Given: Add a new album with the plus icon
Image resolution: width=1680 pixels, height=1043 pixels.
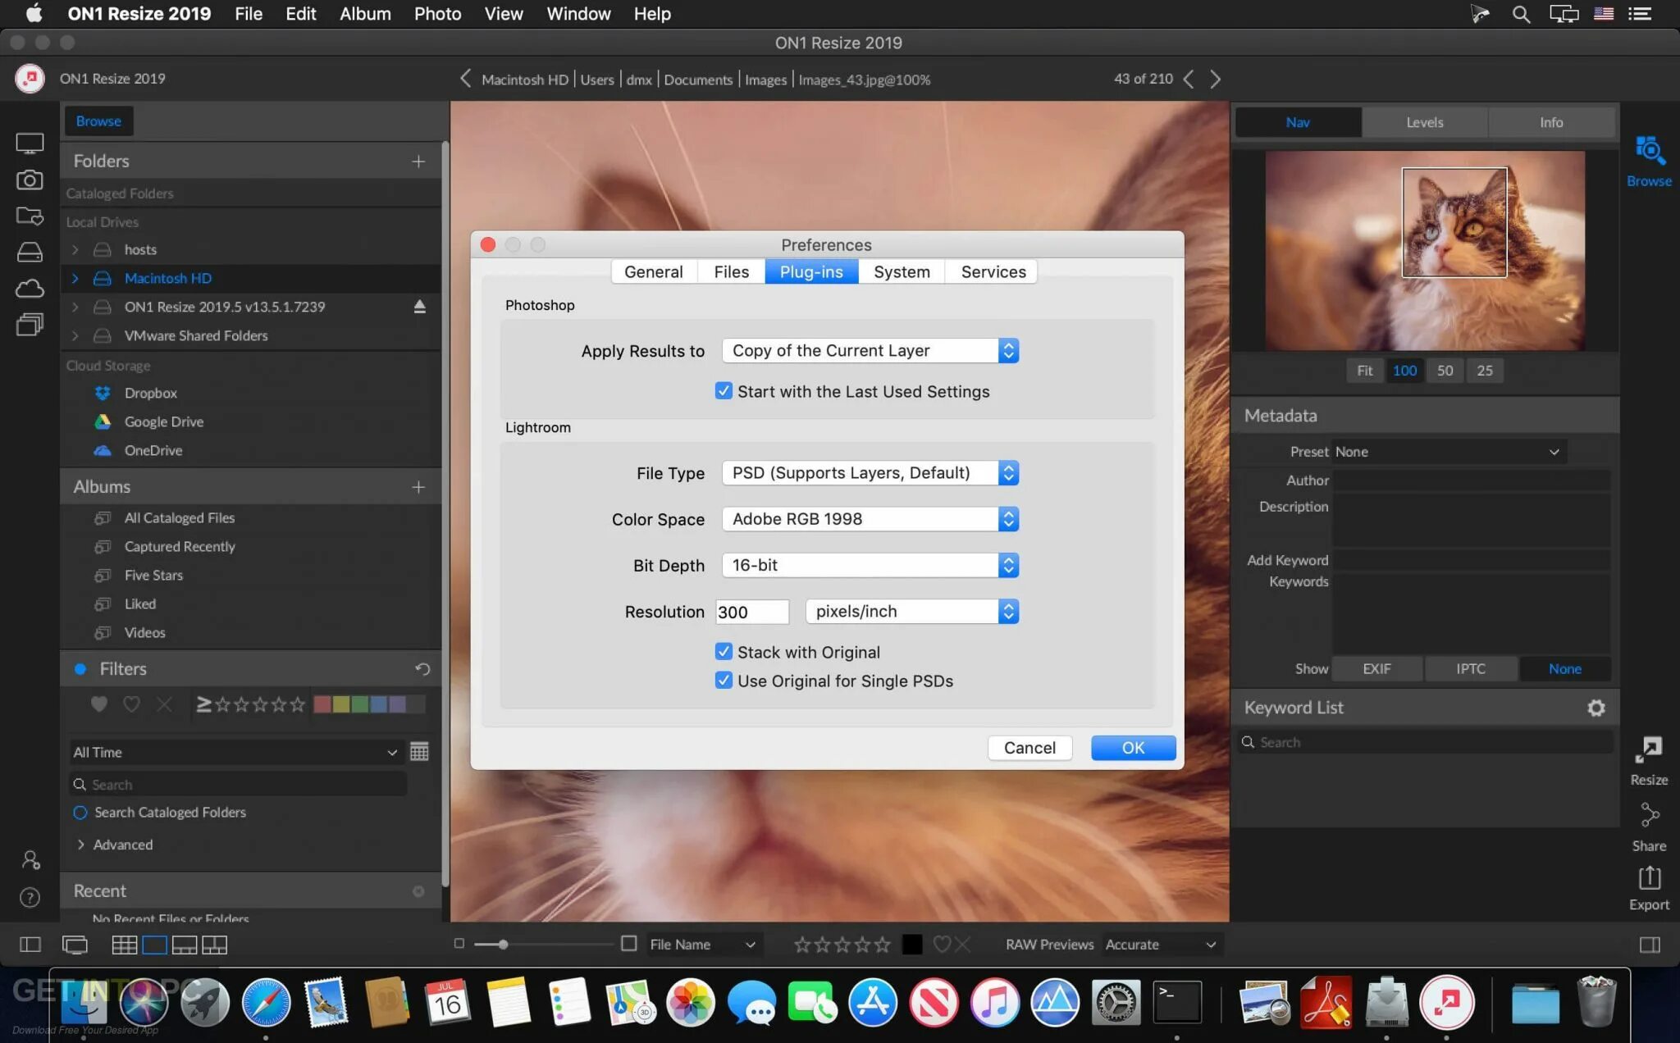Looking at the screenshot, I should click(418, 487).
